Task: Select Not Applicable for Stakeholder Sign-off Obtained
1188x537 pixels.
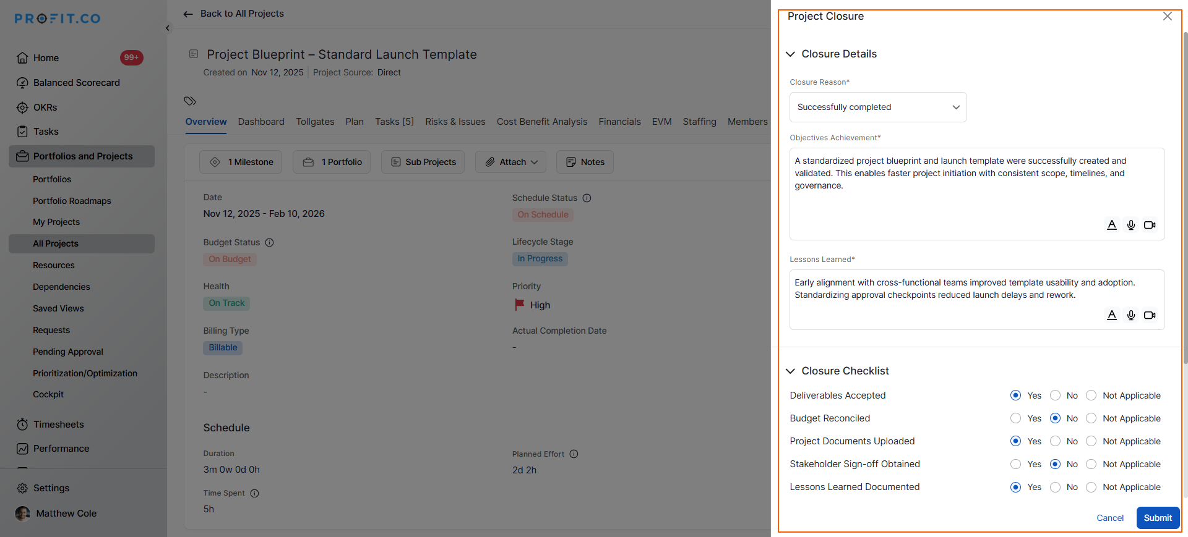Action: 1091,464
